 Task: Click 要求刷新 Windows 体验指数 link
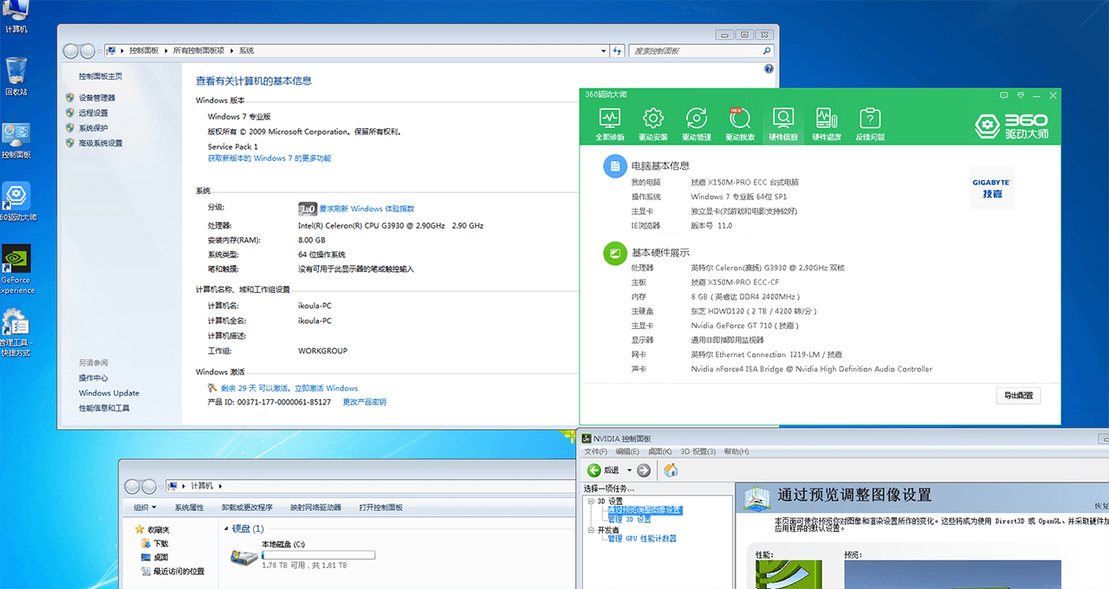pyautogui.click(x=366, y=209)
